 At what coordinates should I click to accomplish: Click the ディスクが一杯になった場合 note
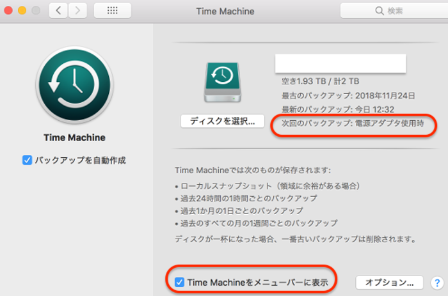click(296, 239)
